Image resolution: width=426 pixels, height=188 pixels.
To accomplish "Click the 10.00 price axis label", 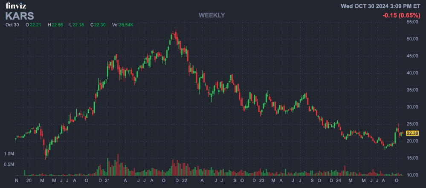I will [x=413, y=175].
